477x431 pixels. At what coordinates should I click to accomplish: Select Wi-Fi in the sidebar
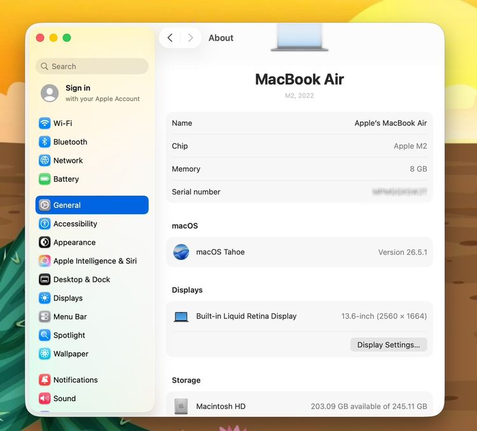pyautogui.click(x=92, y=123)
